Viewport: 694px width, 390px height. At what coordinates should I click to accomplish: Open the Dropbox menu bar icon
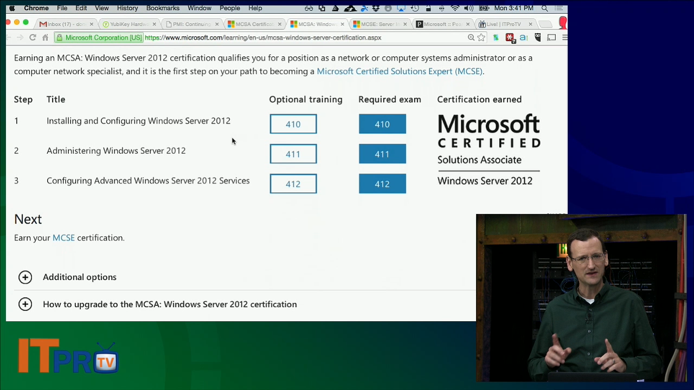point(376,8)
